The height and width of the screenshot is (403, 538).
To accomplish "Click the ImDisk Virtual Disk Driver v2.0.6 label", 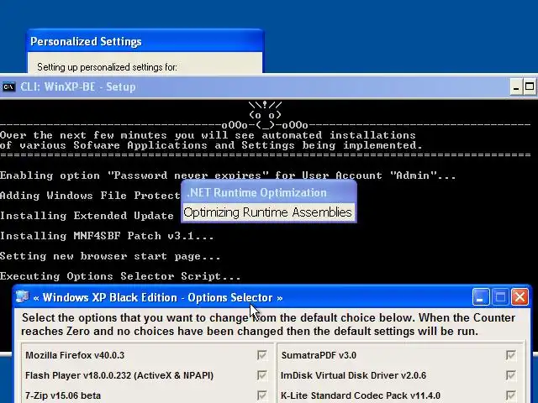I will pyautogui.click(x=353, y=375).
